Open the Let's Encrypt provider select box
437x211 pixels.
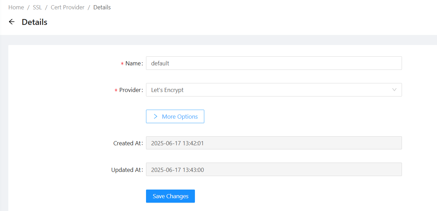[x=273, y=90]
